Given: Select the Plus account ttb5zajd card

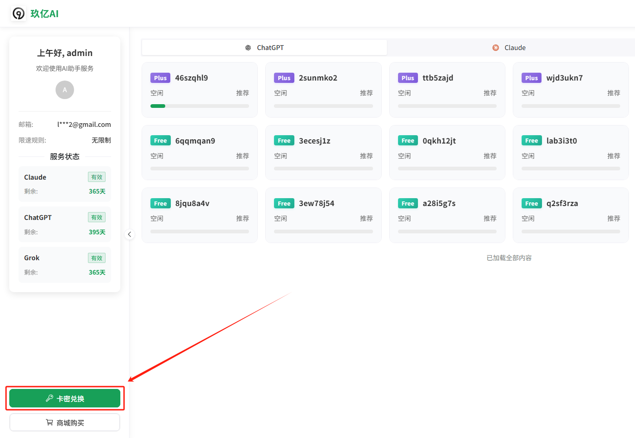Looking at the screenshot, I should click(447, 90).
